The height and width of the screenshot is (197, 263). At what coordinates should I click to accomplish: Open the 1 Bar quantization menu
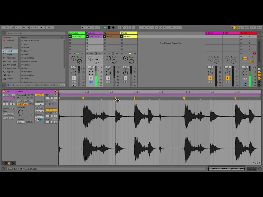(x=50, y=27)
